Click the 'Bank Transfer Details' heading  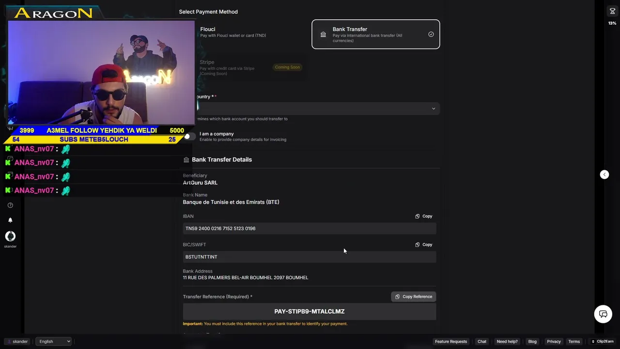pyautogui.click(x=222, y=159)
